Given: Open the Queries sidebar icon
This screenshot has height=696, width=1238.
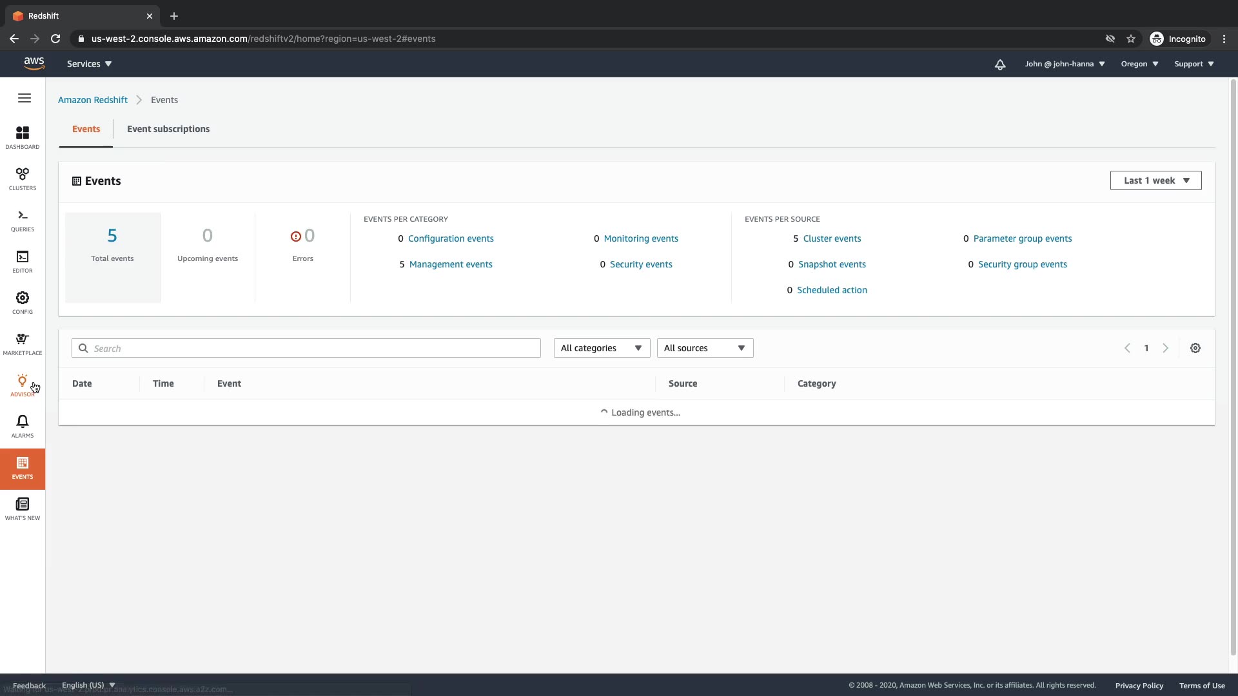Looking at the screenshot, I should click(x=23, y=220).
